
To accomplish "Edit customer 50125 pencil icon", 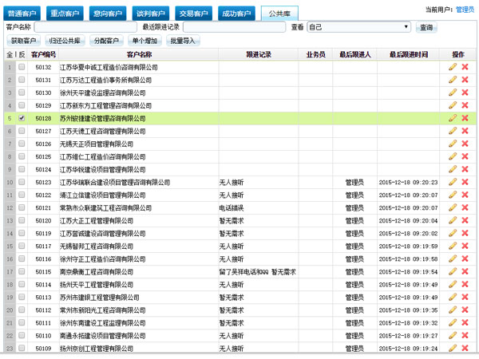I will pyautogui.click(x=453, y=156).
